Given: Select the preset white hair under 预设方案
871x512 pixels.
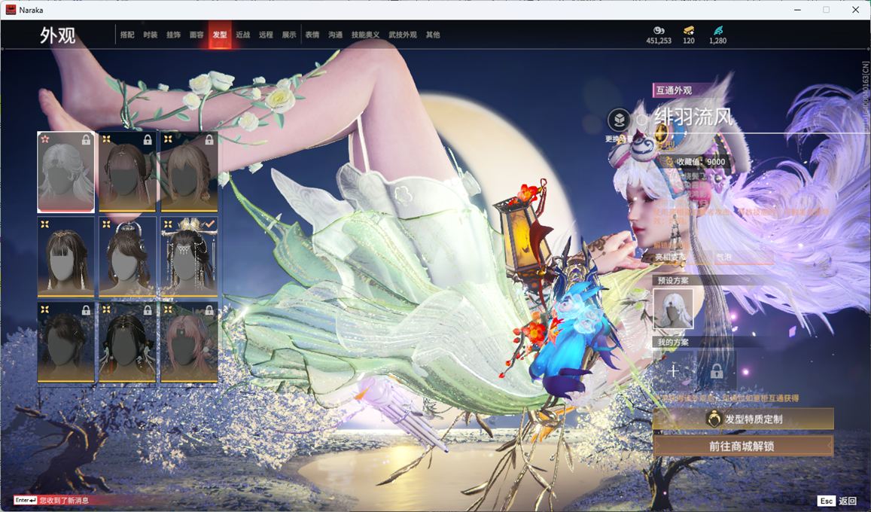Looking at the screenshot, I should 673,309.
